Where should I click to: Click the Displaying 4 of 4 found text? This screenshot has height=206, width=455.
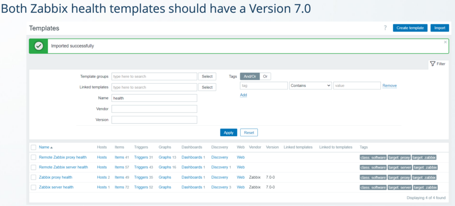[426, 198]
